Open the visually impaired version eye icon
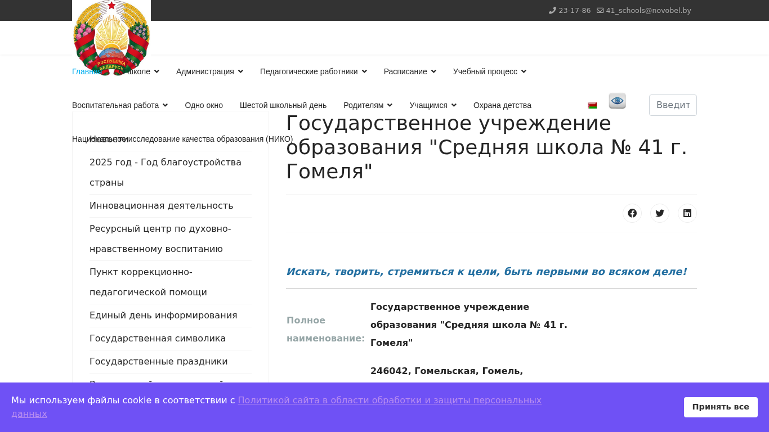 pyautogui.click(x=618, y=101)
